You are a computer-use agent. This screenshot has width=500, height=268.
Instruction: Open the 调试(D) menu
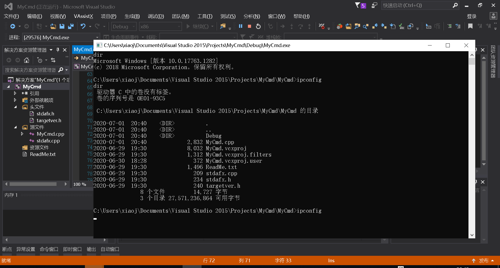point(156,16)
